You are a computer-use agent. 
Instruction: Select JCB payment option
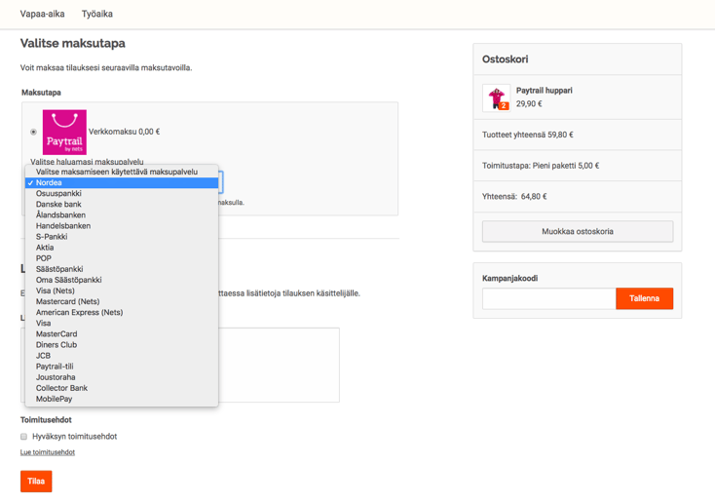click(122, 356)
